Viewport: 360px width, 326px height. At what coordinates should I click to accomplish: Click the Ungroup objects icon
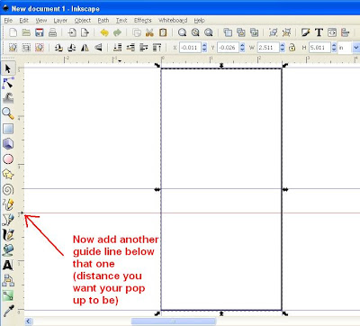pyautogui.click(x=286, y=32)
